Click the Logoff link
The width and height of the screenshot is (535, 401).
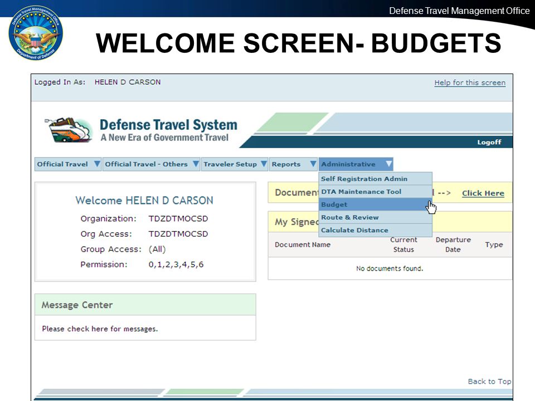pyautogui.click(x=489, y=142)
